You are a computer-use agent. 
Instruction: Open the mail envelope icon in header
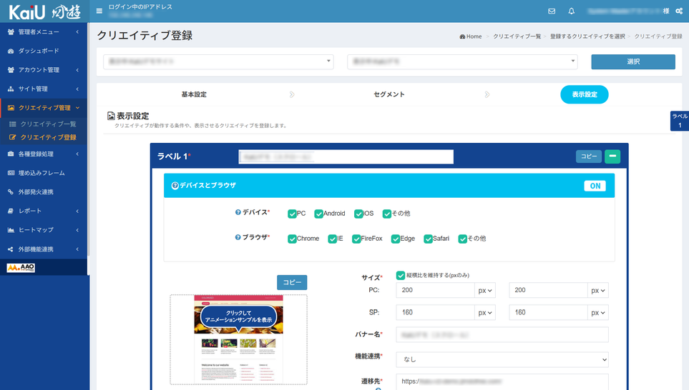[552, 11]
